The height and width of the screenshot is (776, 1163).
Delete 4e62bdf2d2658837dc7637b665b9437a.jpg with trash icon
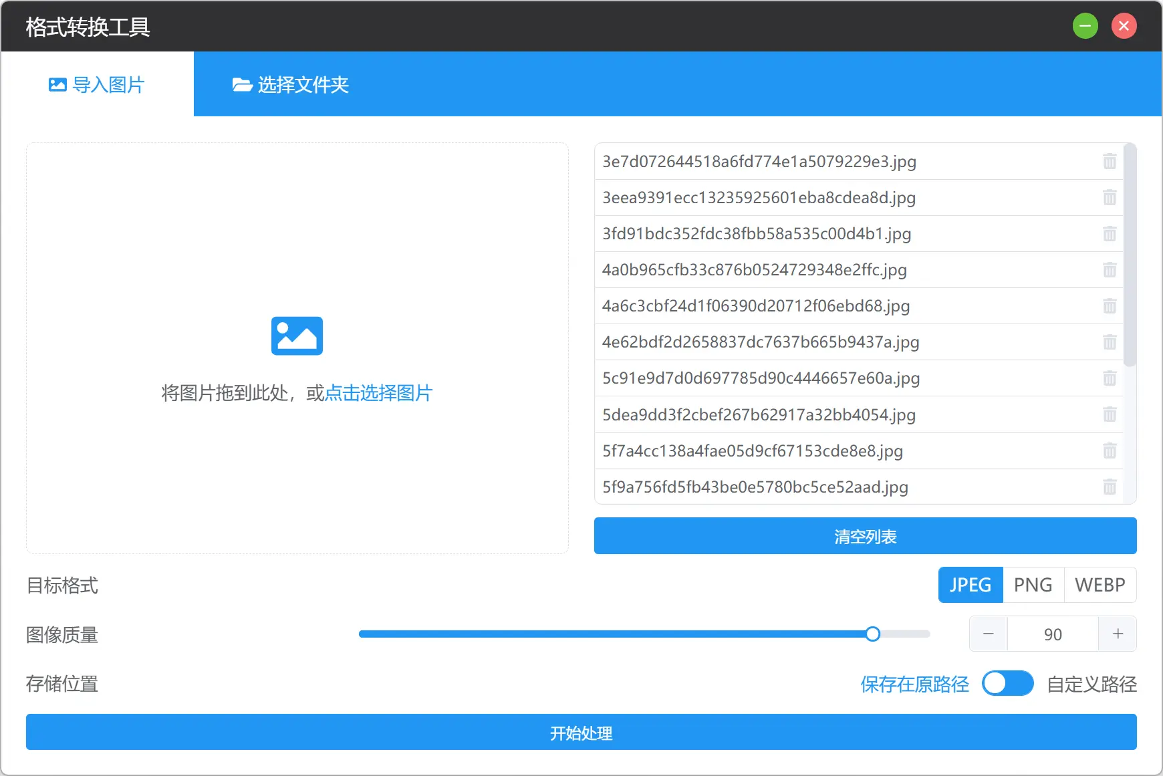tap(1110, 342)
